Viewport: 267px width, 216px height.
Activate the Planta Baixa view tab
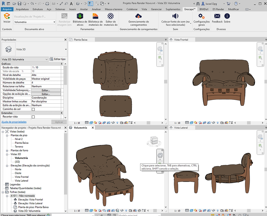(x=81, y=40)
